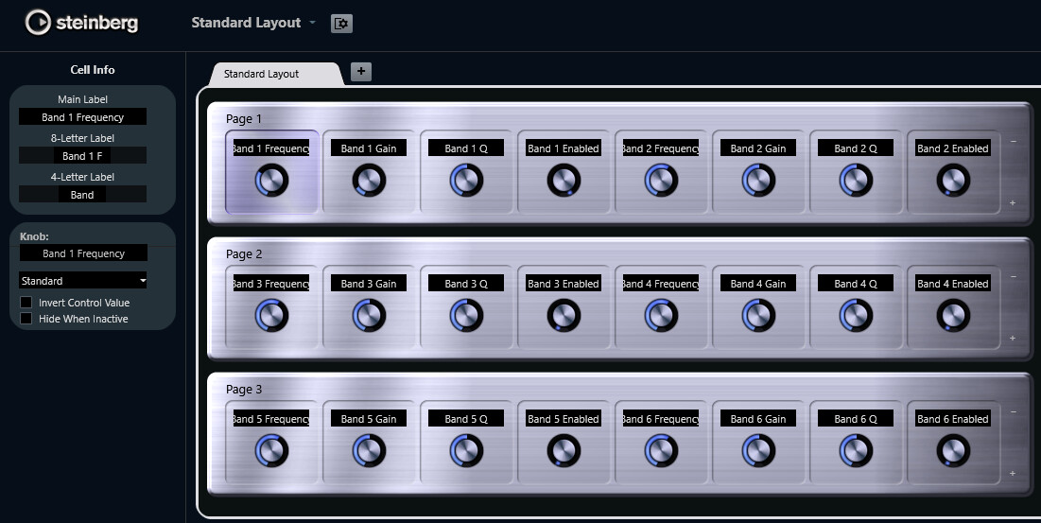Select the Band 1 Gain knob
Screen dimensions: 1041x523
click(369, 181)
